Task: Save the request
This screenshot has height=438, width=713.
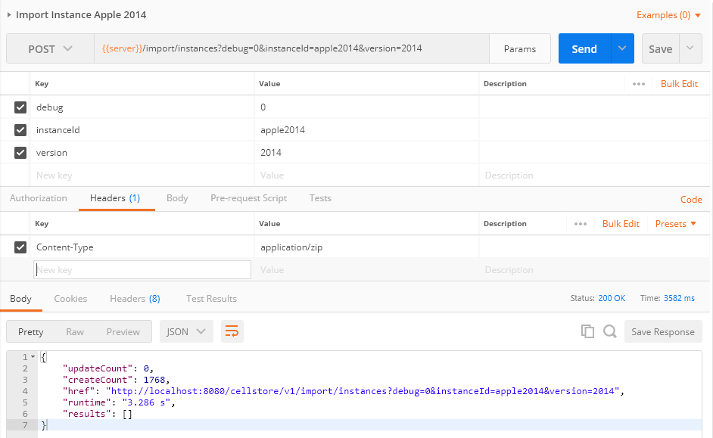Action: point(660,48)
